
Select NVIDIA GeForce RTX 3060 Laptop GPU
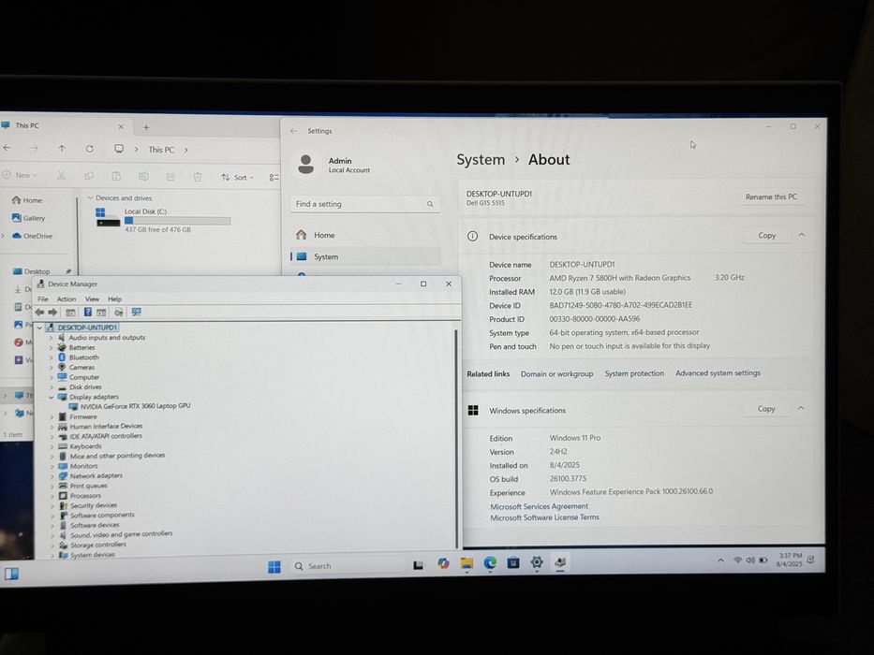point(136,406)
